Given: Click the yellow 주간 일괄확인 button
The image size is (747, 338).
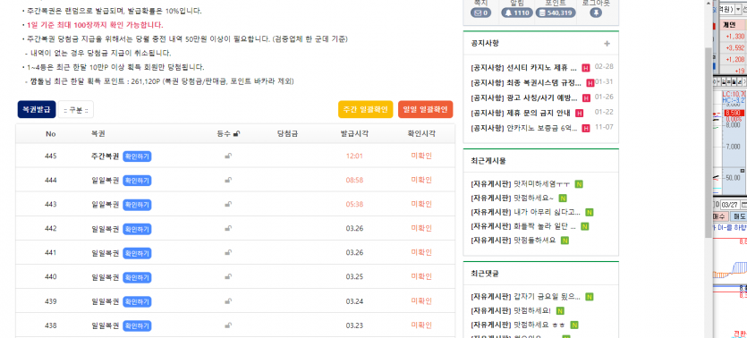Looking at the screenshot, I should [365, 109].
